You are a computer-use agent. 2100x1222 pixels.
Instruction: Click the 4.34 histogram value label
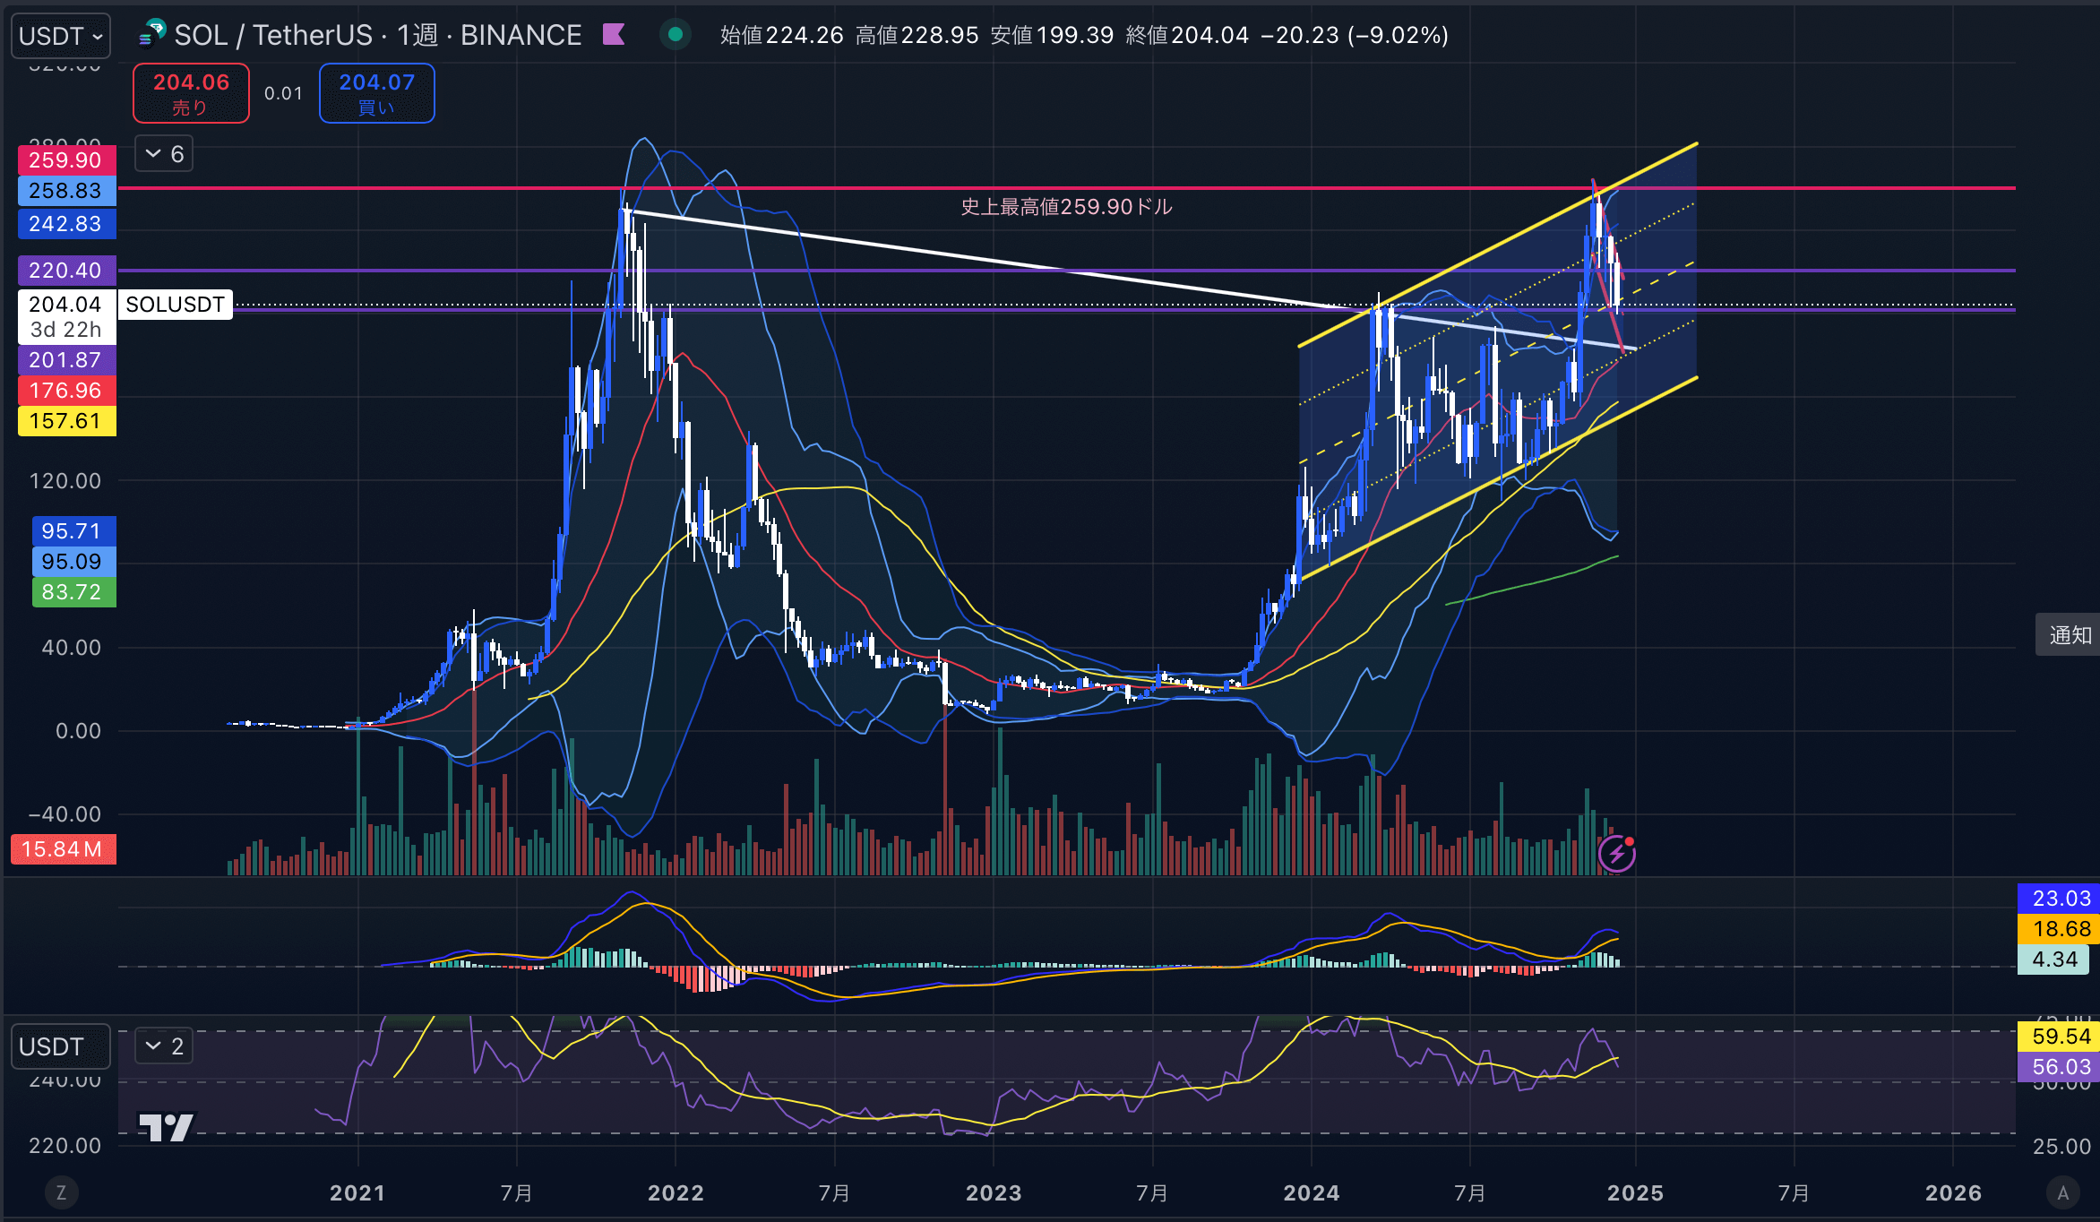coord(2053,960)
